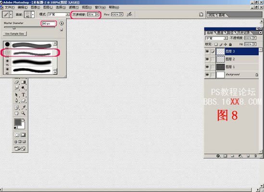Image resolution: width=264 pixels, height=192 pixels.
Task: Click the Use Sample Size button
Action: click(14, 34)
